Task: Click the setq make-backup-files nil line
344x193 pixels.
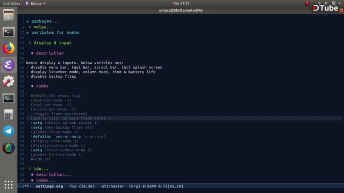Action: point(62,128)
